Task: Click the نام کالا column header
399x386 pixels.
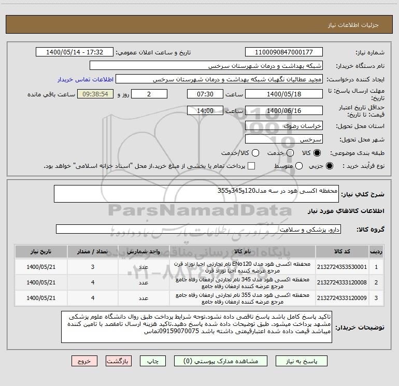Action: [x=243, y=251]
